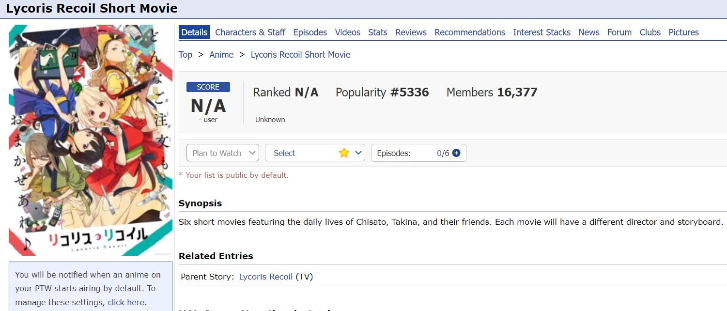Open the Clubs tab

point(650,32)
